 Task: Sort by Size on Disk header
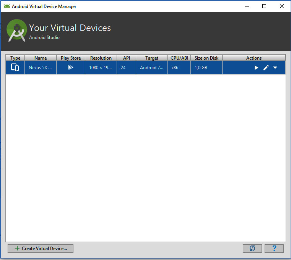(x=206, y=58)
